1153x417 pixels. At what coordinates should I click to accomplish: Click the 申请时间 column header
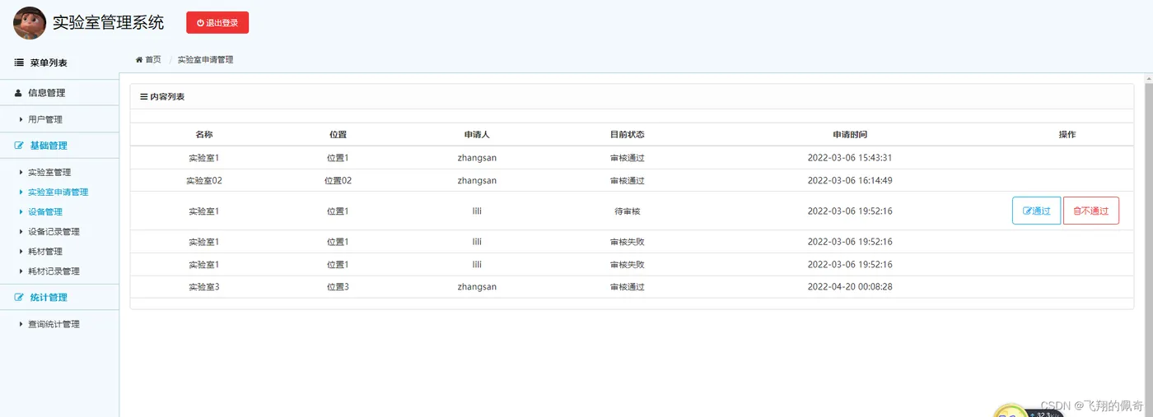(850, 135)
